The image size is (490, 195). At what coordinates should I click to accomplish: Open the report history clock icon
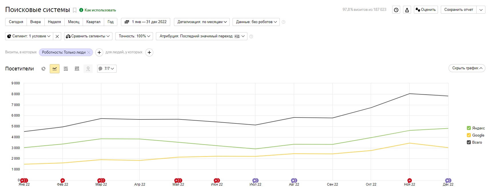pos(396,10)
